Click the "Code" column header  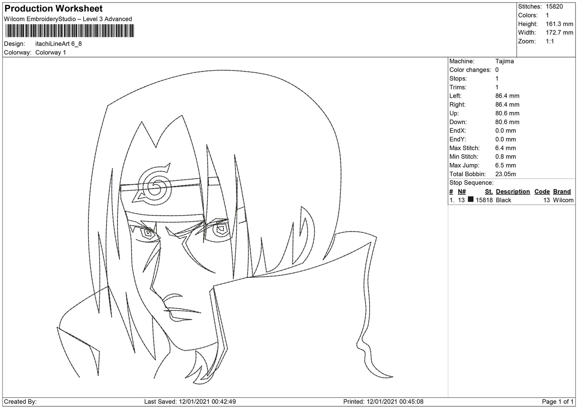pyautogui.click(x=542, y=192)
